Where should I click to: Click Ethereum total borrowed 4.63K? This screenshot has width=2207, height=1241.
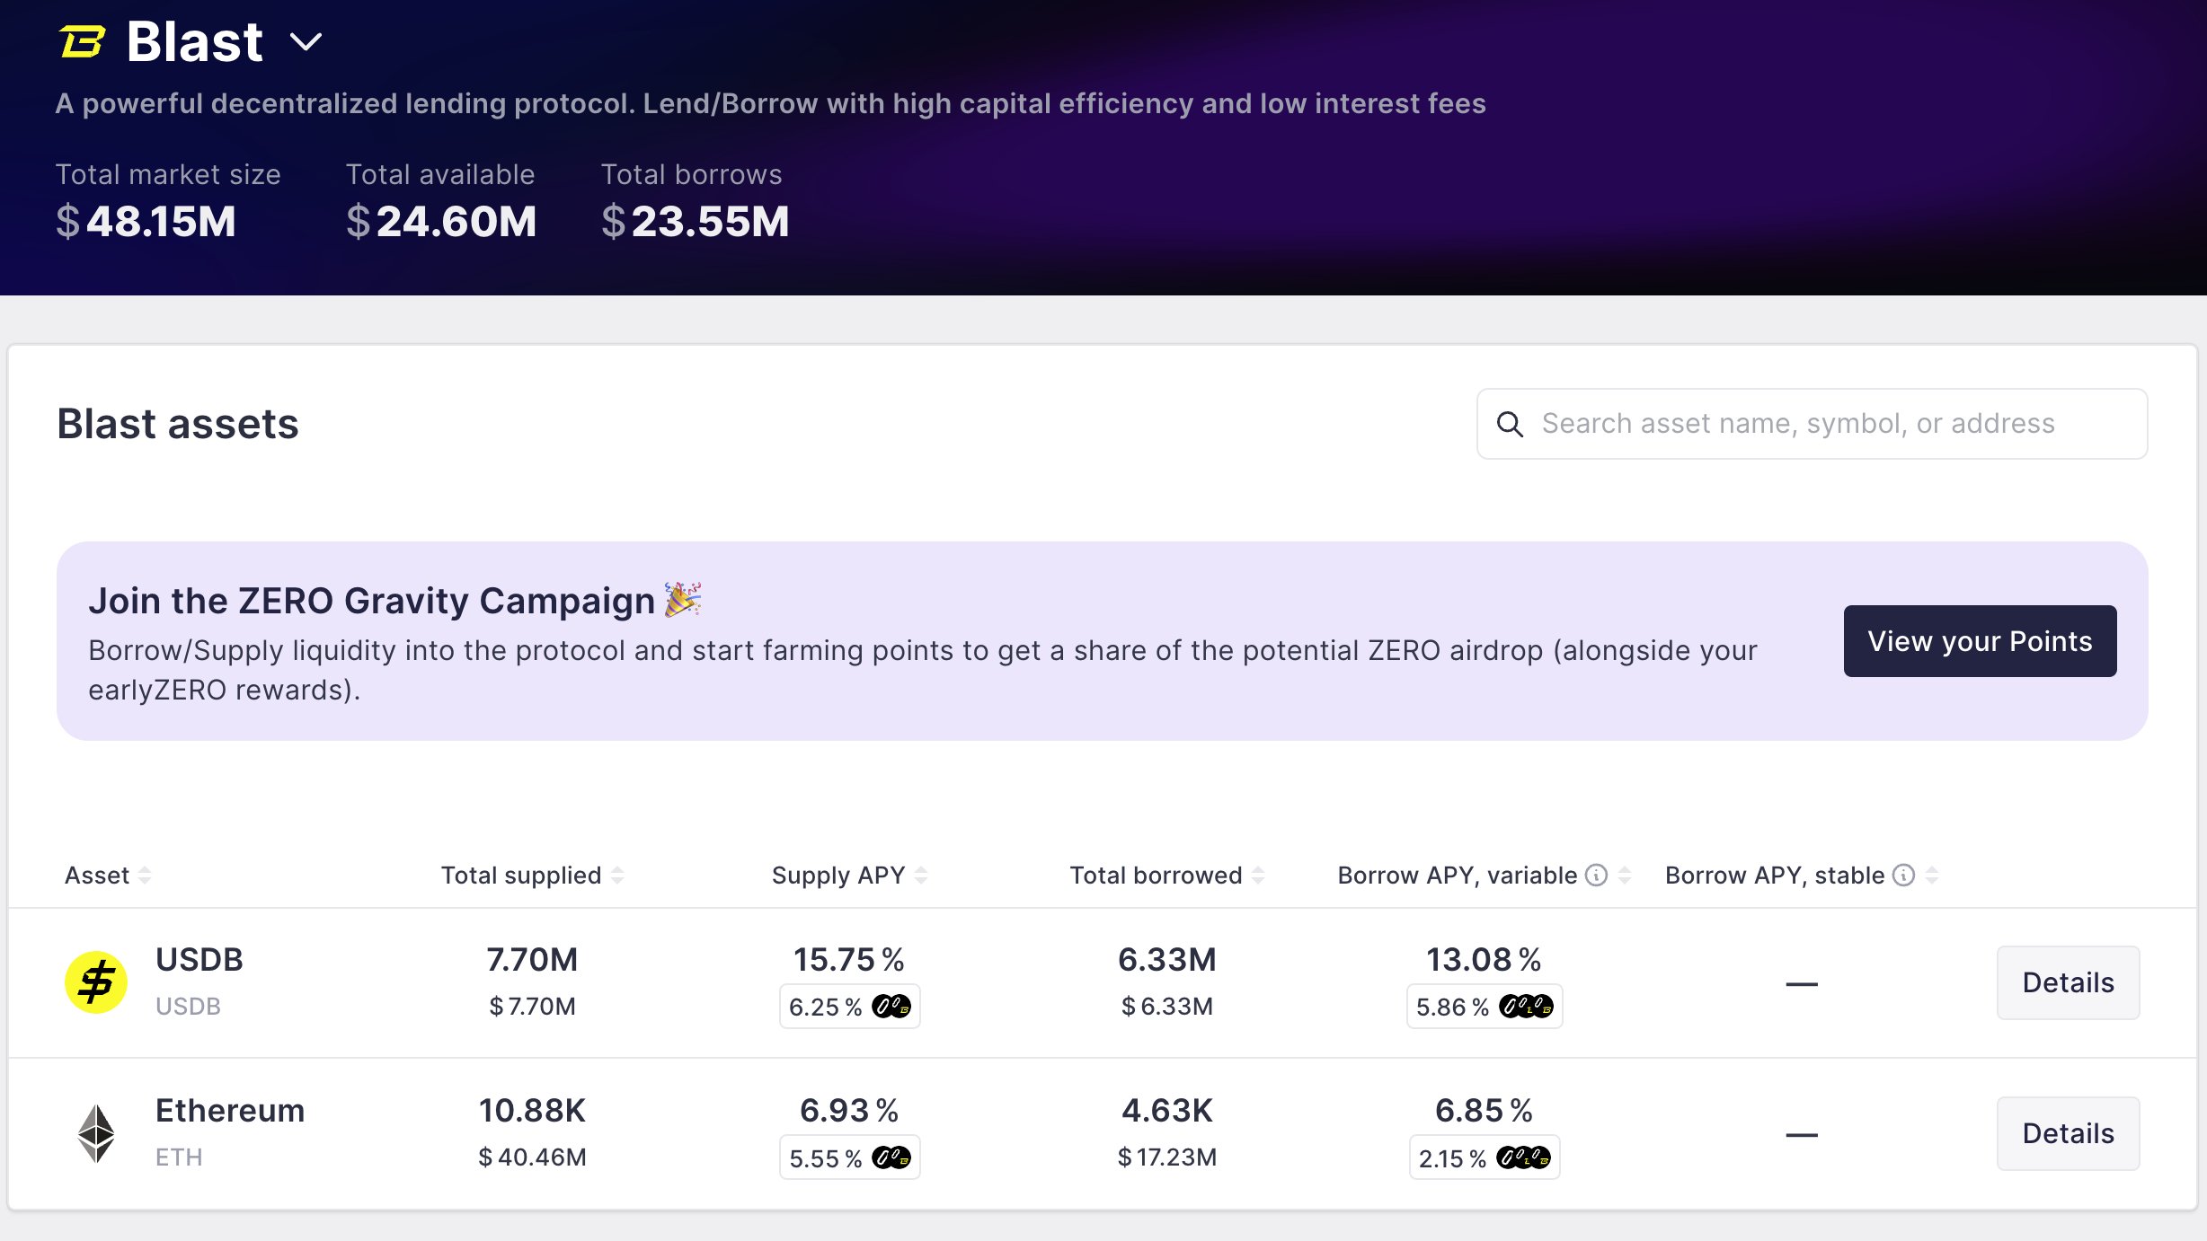coord(1166,1110)
